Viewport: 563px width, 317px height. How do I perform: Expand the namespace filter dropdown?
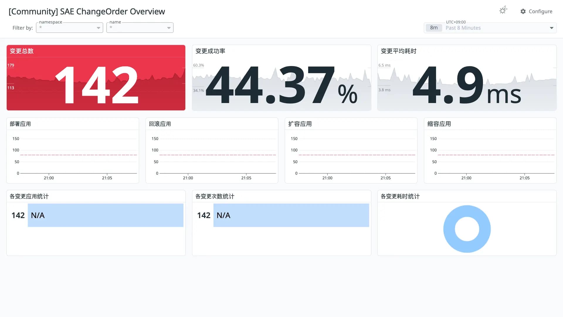[x=99, y=28]
